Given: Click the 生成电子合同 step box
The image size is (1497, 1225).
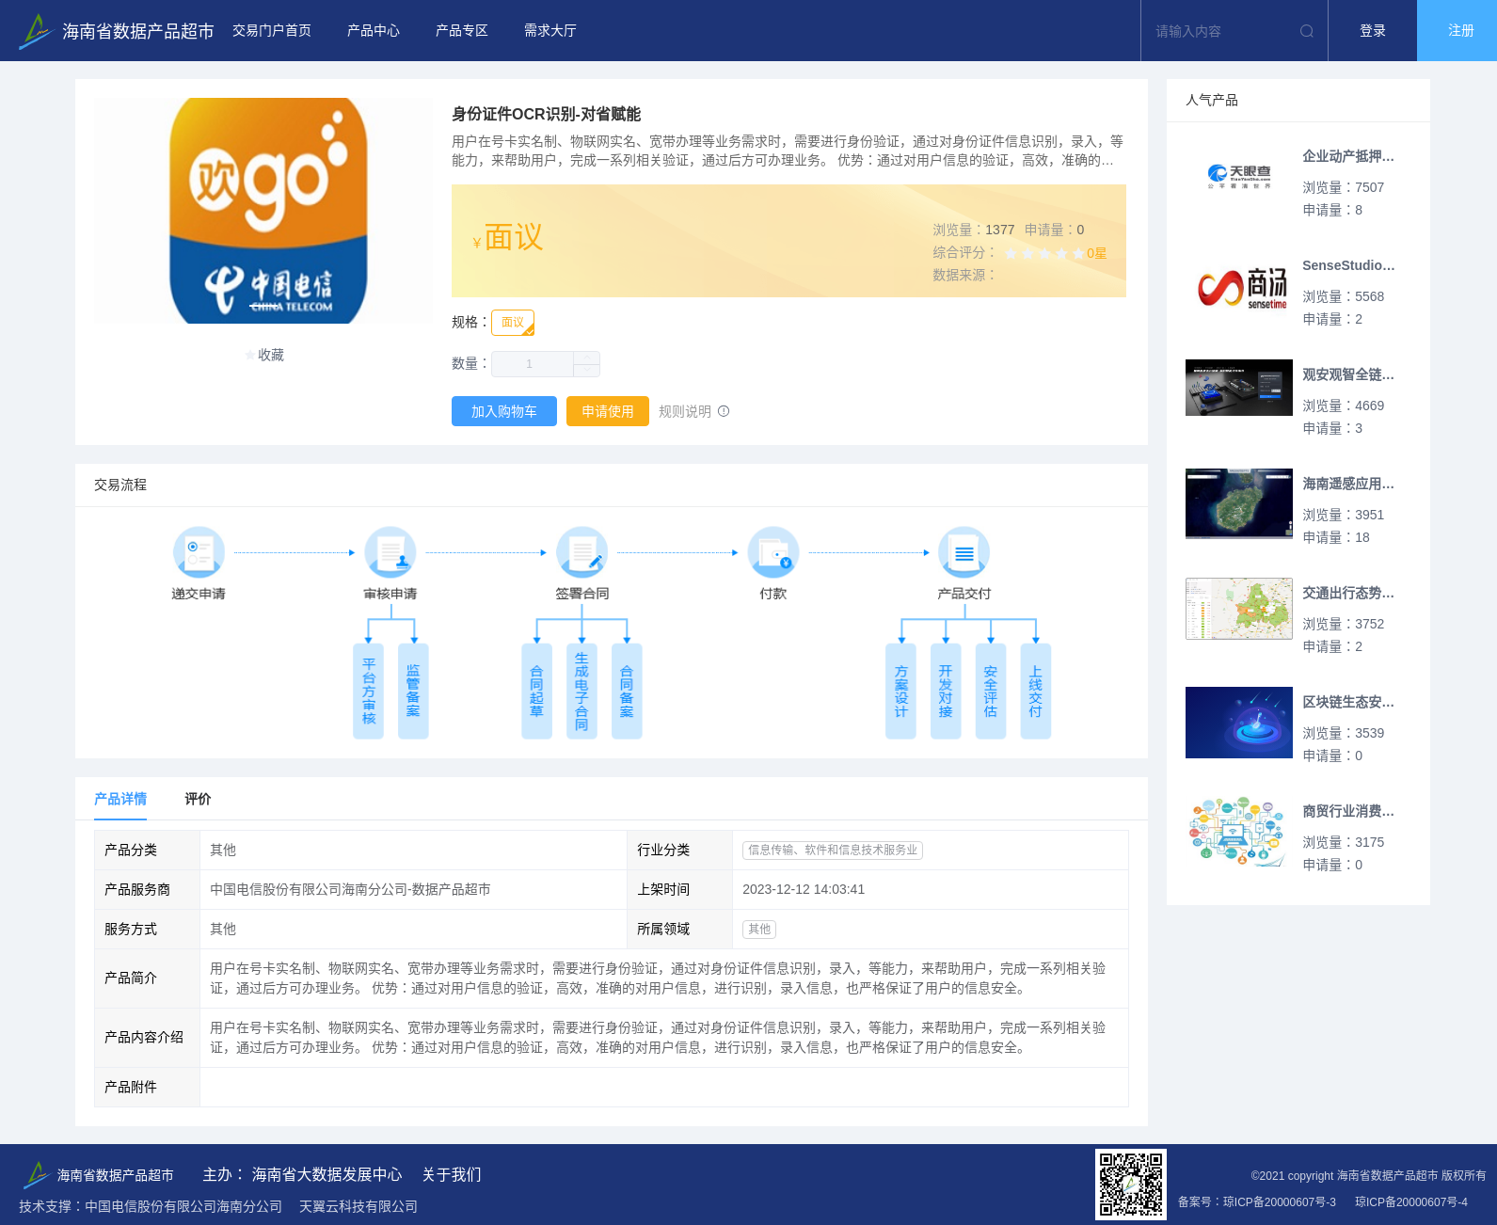Looking at the screenshot, I should click(x=581, y=691).
